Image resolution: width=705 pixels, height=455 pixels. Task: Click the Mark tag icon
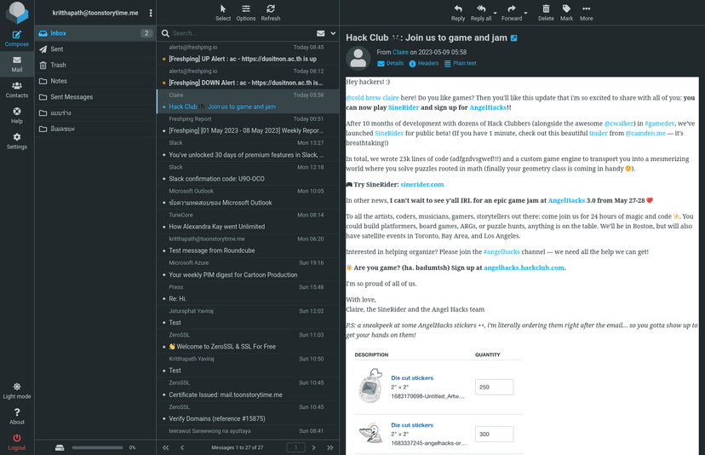coord(566,11)
